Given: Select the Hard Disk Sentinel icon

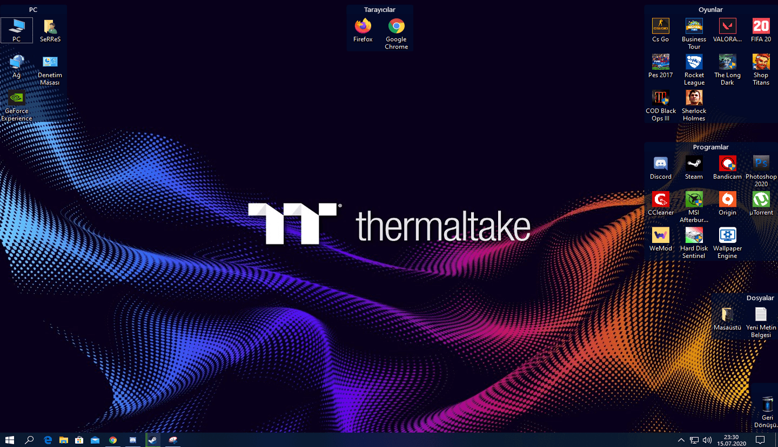Looking at the screenshot, I should [x=694, y=243].
